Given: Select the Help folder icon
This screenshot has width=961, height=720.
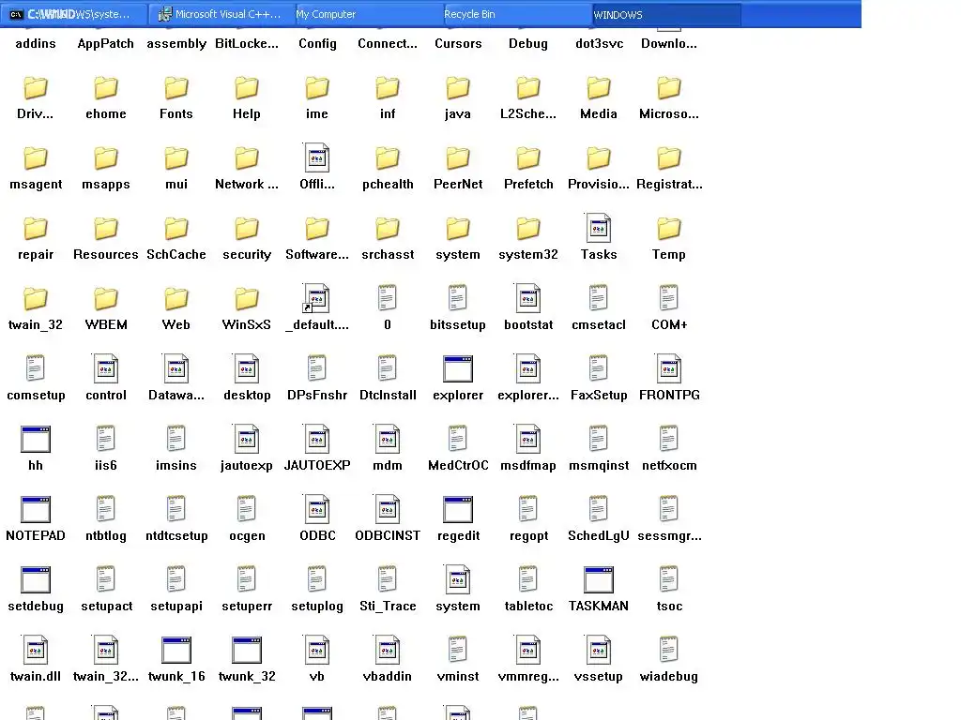Looking at the screenshot, I should point(247,88).
